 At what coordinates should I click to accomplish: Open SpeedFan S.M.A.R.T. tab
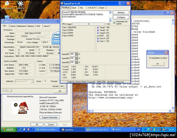[92, 8]
